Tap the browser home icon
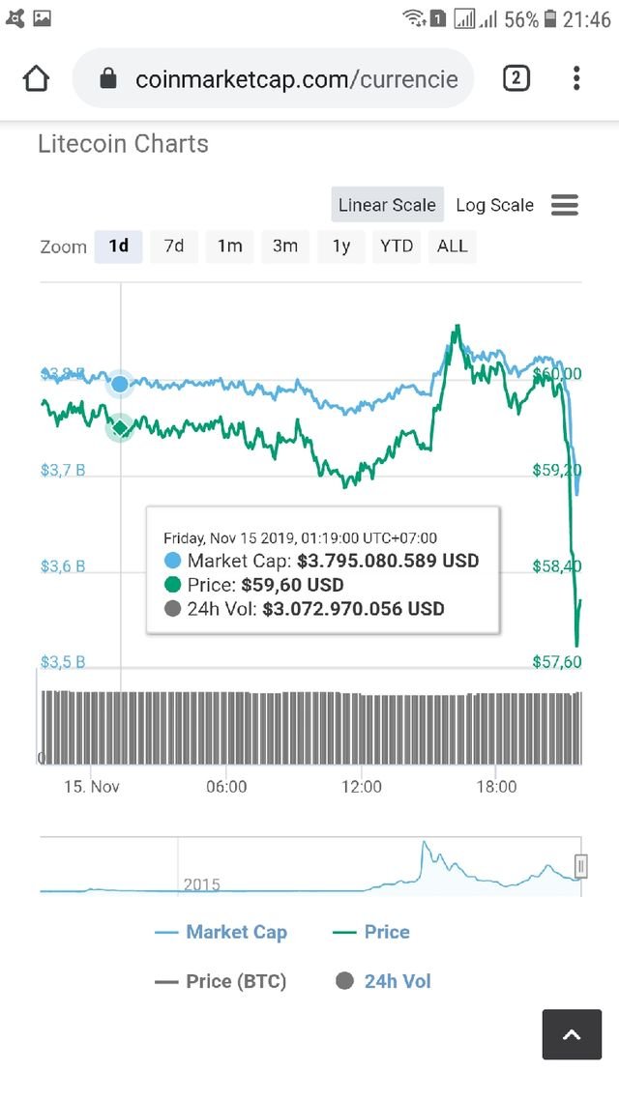This screenshot has height=1100, width=619. click(36, 78)
